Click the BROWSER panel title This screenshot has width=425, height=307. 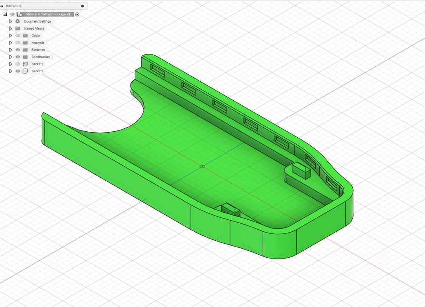point(14,6)
